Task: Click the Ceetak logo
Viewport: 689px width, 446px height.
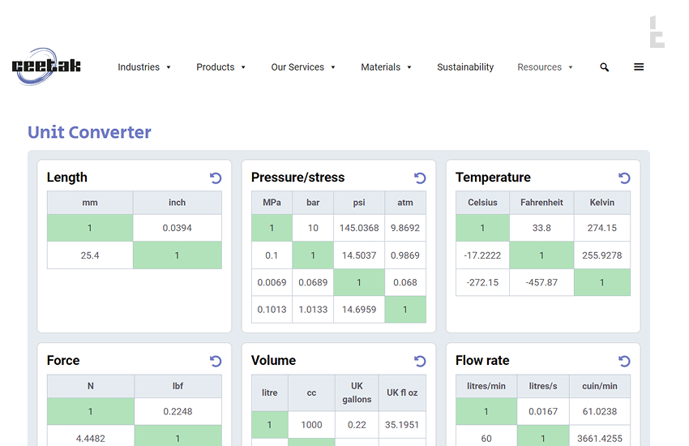Action: click(46, 67)
